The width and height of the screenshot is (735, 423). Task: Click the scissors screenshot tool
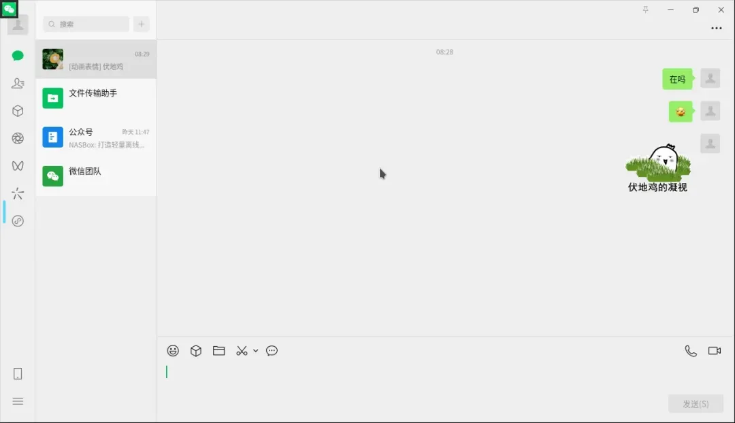pyautogui.click(x=242, y=351)
